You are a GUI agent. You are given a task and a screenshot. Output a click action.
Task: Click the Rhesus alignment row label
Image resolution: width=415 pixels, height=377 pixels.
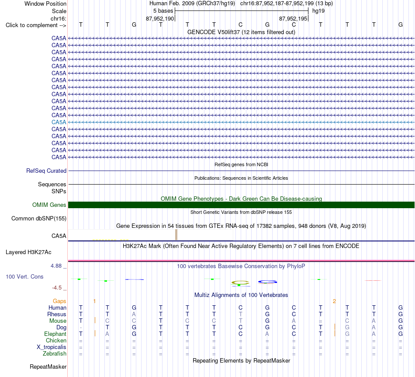pos(57,314)
